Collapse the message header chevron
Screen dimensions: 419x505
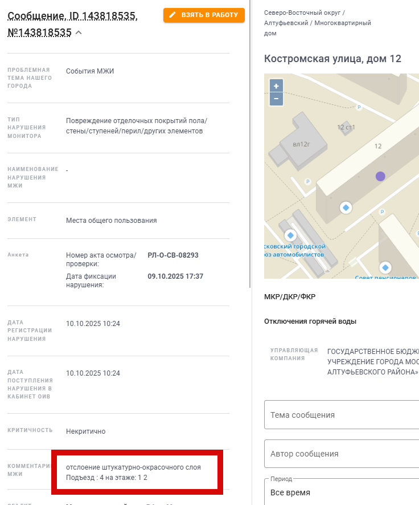point(79,32)
